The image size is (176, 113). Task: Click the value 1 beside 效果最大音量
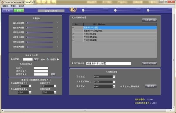pyautogui.click(x=58, y=47)
